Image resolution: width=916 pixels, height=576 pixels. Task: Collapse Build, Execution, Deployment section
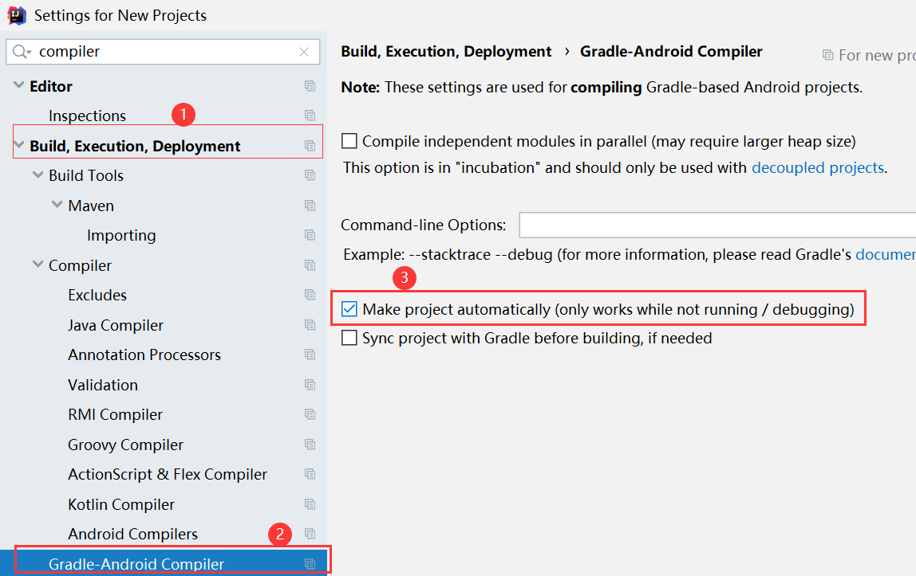point(18,145)
